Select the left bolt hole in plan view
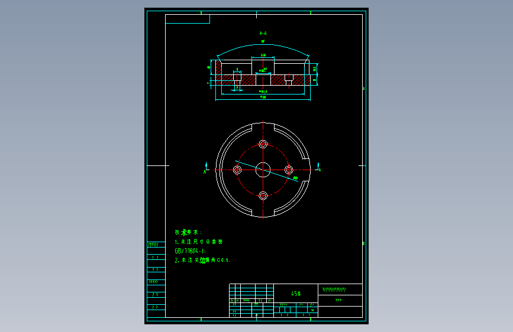 click(x=237, y=170)
